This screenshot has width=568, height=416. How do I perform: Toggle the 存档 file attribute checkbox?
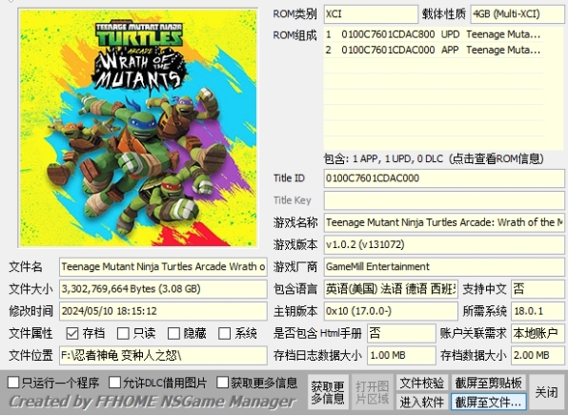pyautogui.click(x=72, y=333)
